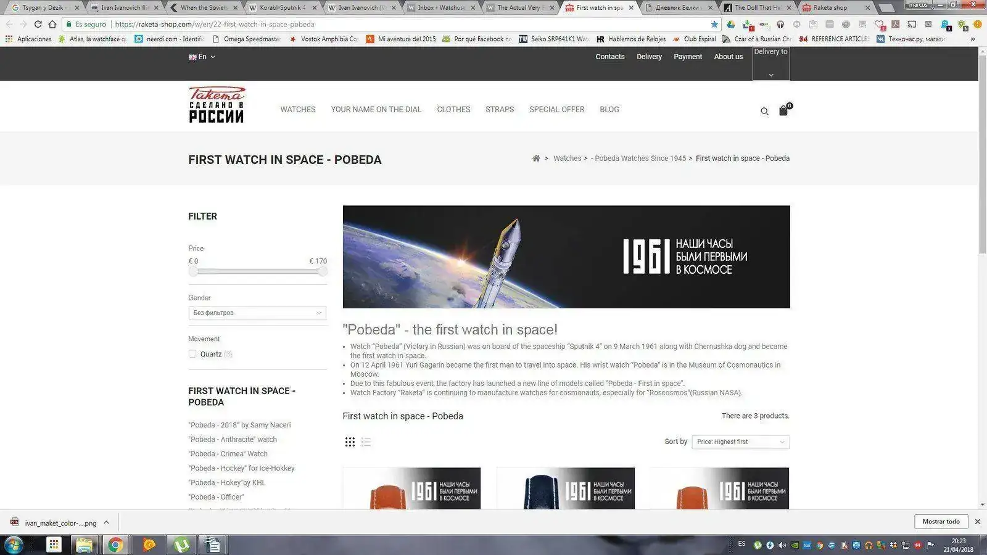Screen dimensions: 987x555
Task: Click the price slider maximum handle
Action: pyautogui.click(x=322, y=271)
